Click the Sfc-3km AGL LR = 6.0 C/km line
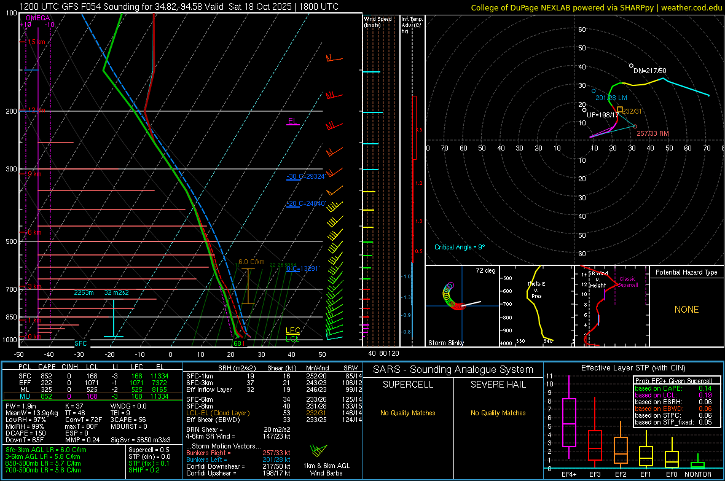725x481 pixels. coord(46,450)
